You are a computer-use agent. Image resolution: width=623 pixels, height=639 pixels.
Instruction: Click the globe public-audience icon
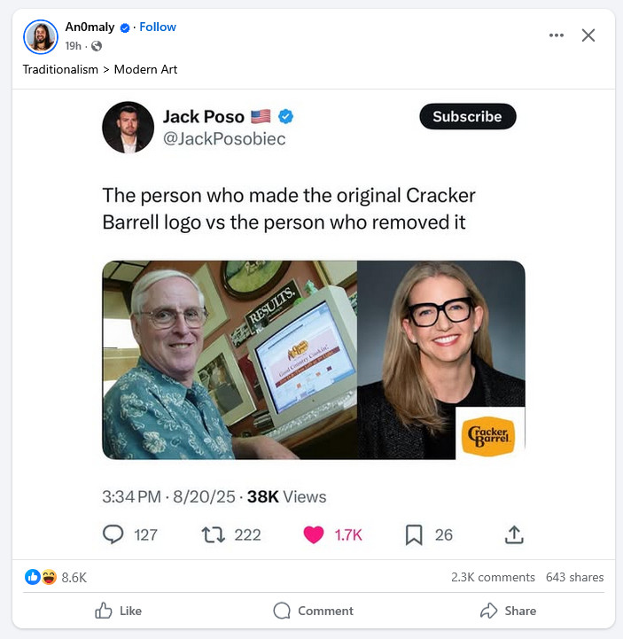pos(97,46)
